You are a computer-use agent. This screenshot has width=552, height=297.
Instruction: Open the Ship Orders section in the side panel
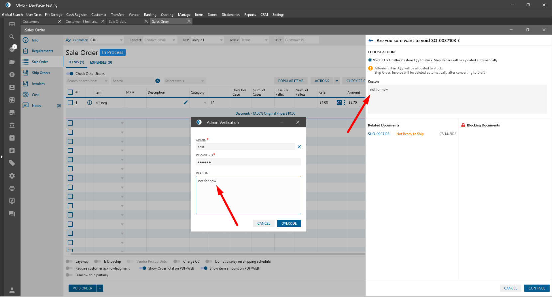41,73
